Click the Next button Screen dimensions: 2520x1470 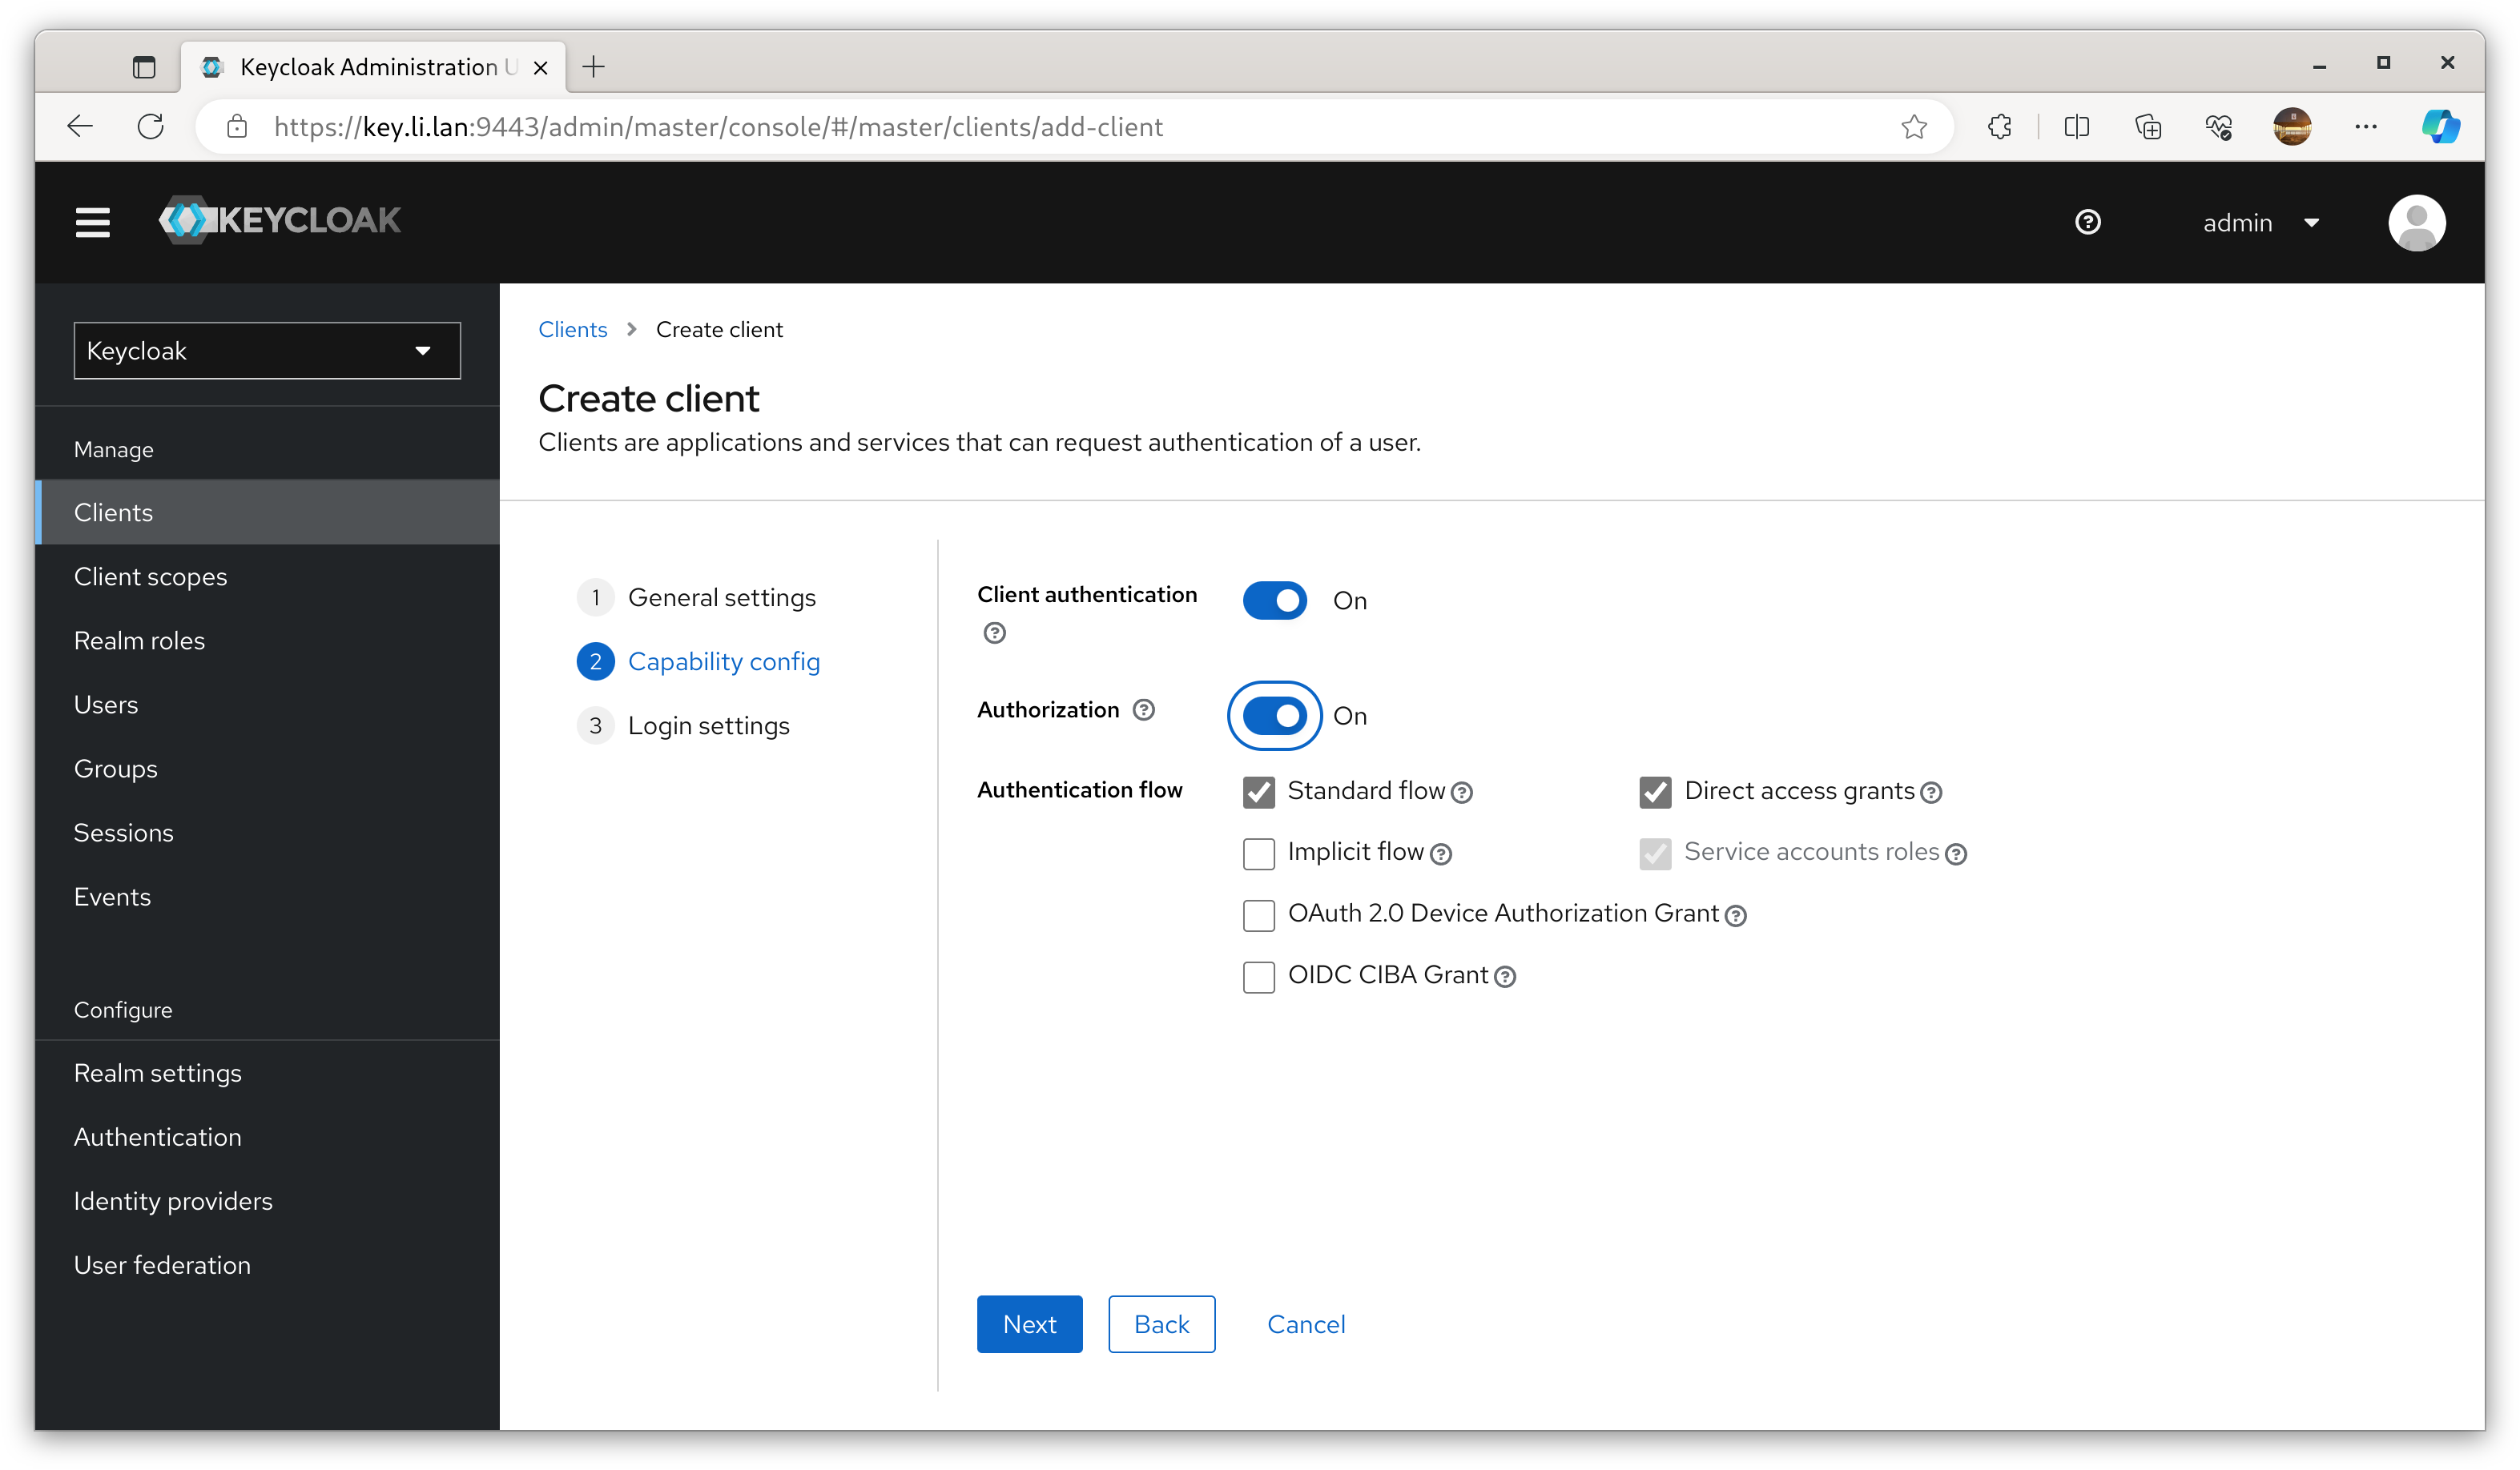pyautogui.click(x=1028, y=1324)
